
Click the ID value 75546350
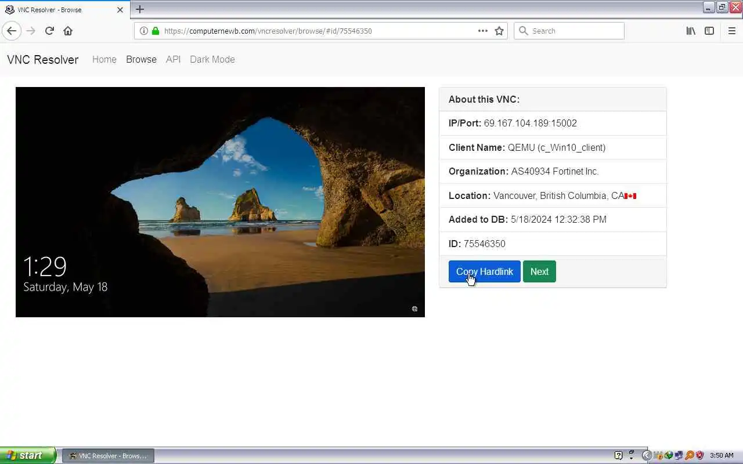(x=485, y=244)
